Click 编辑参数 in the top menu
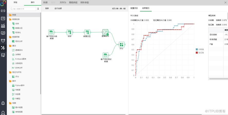The image size is (228, 115). pos(73,3)
